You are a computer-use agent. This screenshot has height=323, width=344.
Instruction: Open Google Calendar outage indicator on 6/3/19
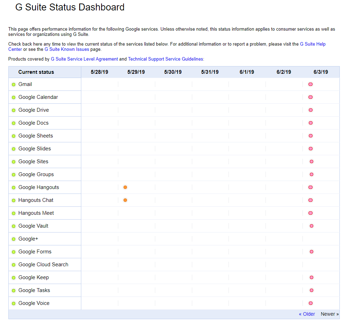coord(310,97)
